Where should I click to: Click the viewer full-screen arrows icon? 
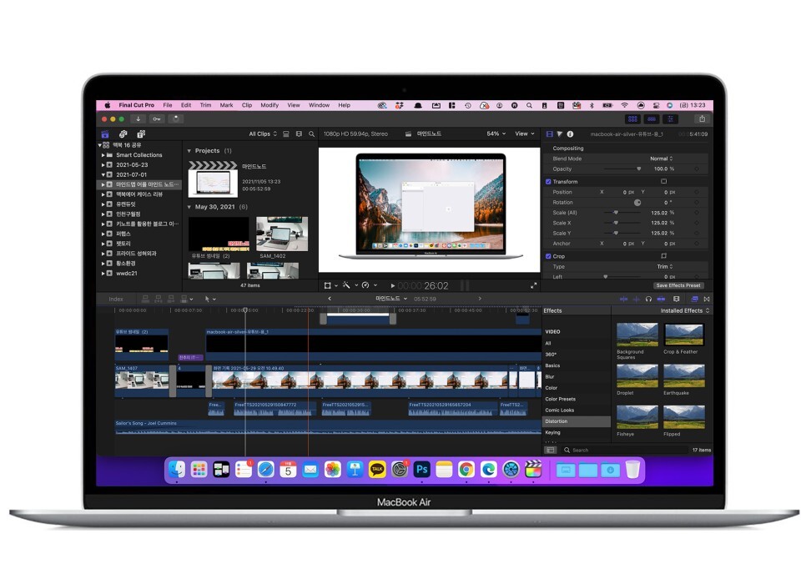click(533, 285)
